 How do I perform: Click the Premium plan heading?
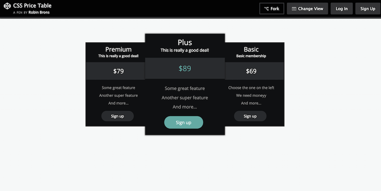click(x=119, y=49)
